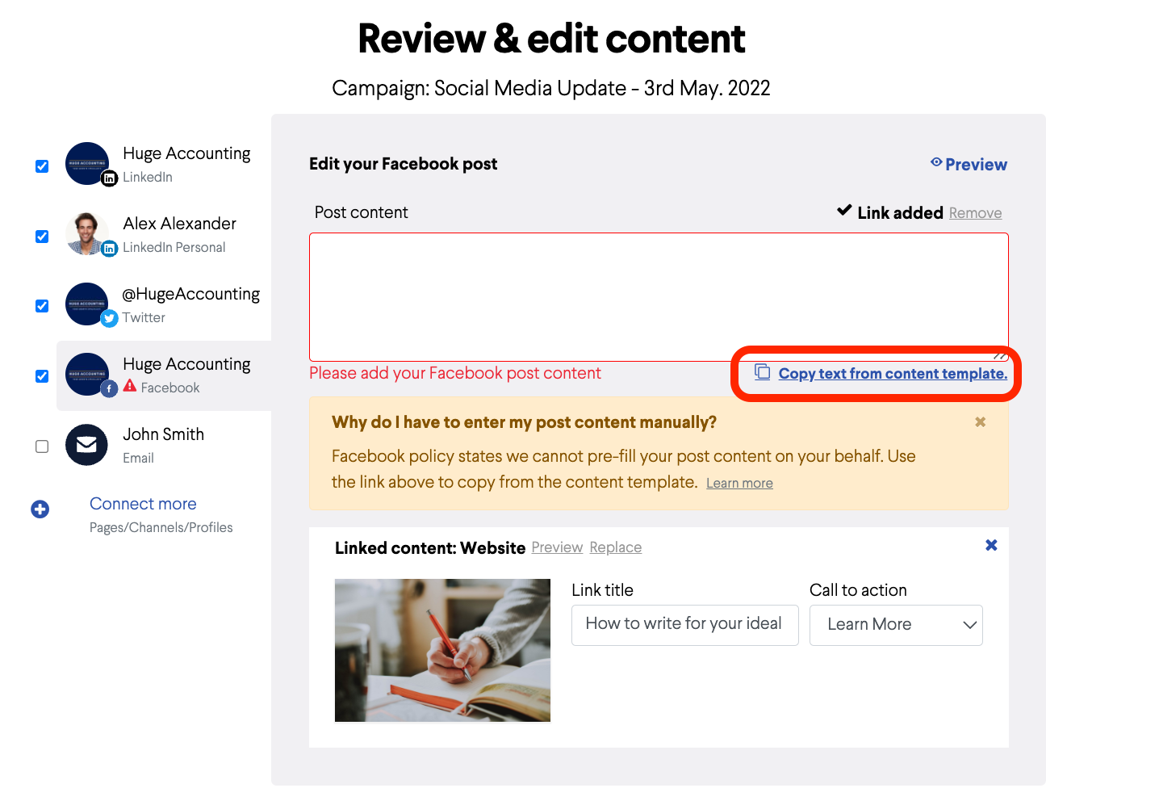Screen dimensions: 1159x809
Task: Select the @HugeAccounting Twitter channel
Action: [164, 304]
